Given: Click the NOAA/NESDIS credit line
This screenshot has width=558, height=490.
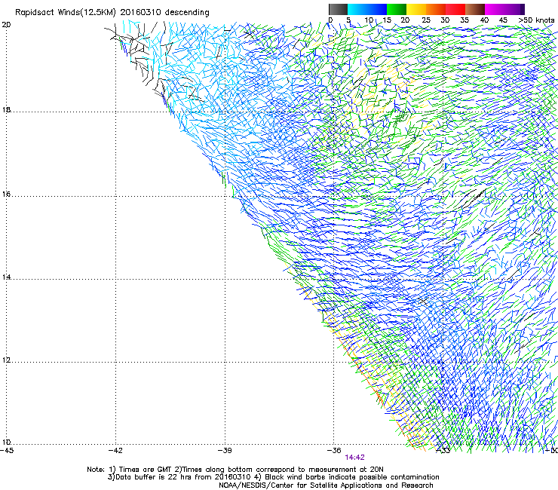Looking at the screenshot, I should click(x=326, y=485).
